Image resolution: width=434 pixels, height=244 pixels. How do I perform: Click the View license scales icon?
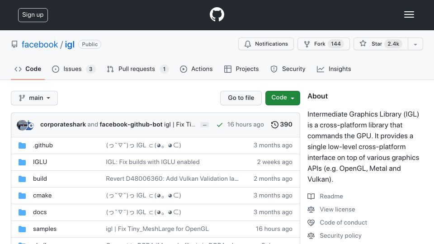tap(311, 209)
